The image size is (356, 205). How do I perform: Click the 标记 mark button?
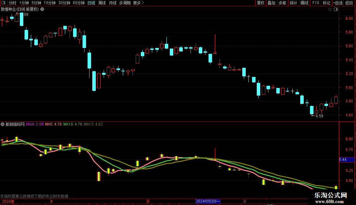[x=326, y=3]
